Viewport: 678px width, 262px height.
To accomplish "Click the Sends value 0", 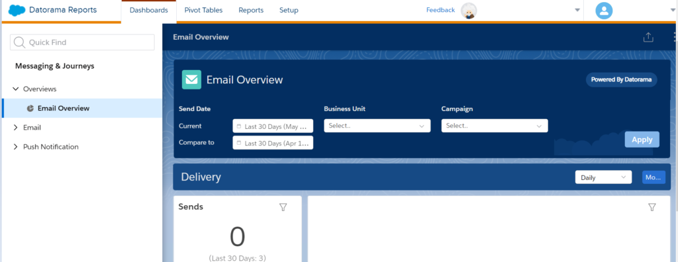I will (238, 236).
